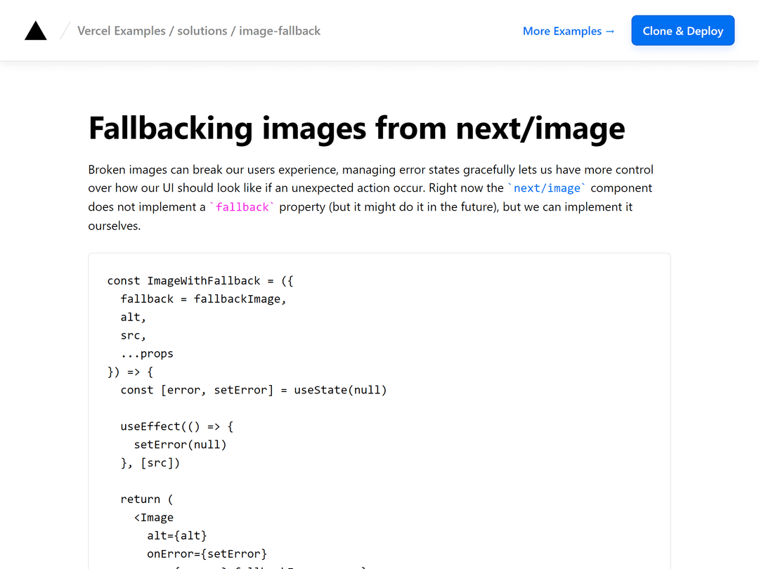Click the Image component tag in the code
The height and width of the screenshot is (569, 759).
coord(155,517)
